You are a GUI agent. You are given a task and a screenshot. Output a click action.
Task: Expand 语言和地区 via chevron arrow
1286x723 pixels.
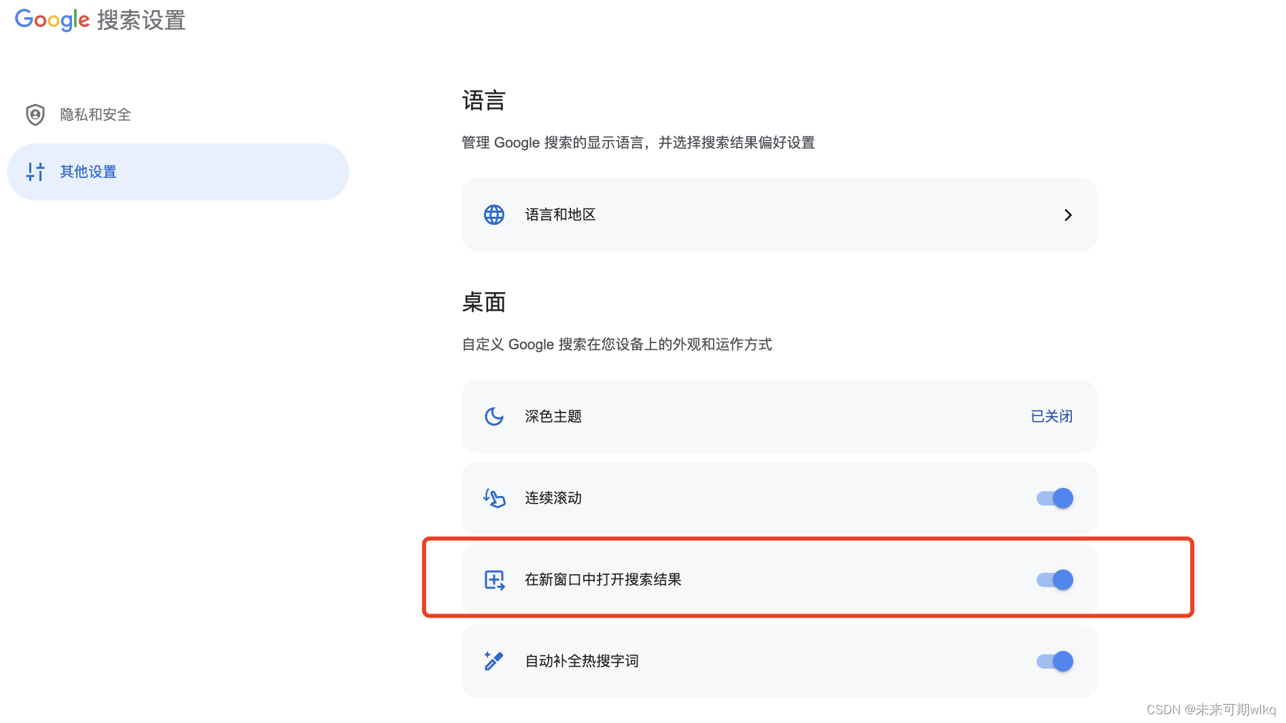pyautogui.click(x=1068, y=215)
